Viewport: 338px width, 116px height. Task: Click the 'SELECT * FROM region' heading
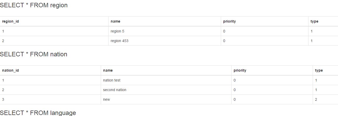(34, 5)
